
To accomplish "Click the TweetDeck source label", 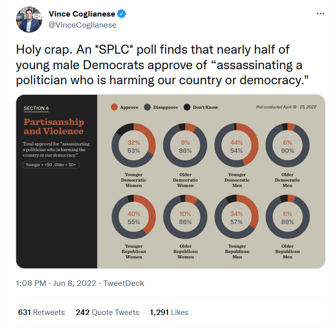I will pyautogui.click(x=123, y=283).
